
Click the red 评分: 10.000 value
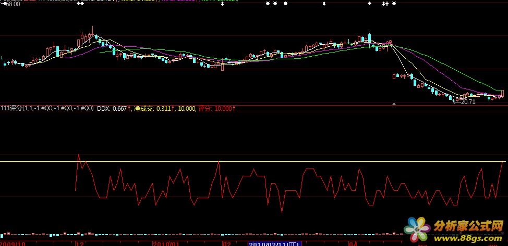point(217,109)
